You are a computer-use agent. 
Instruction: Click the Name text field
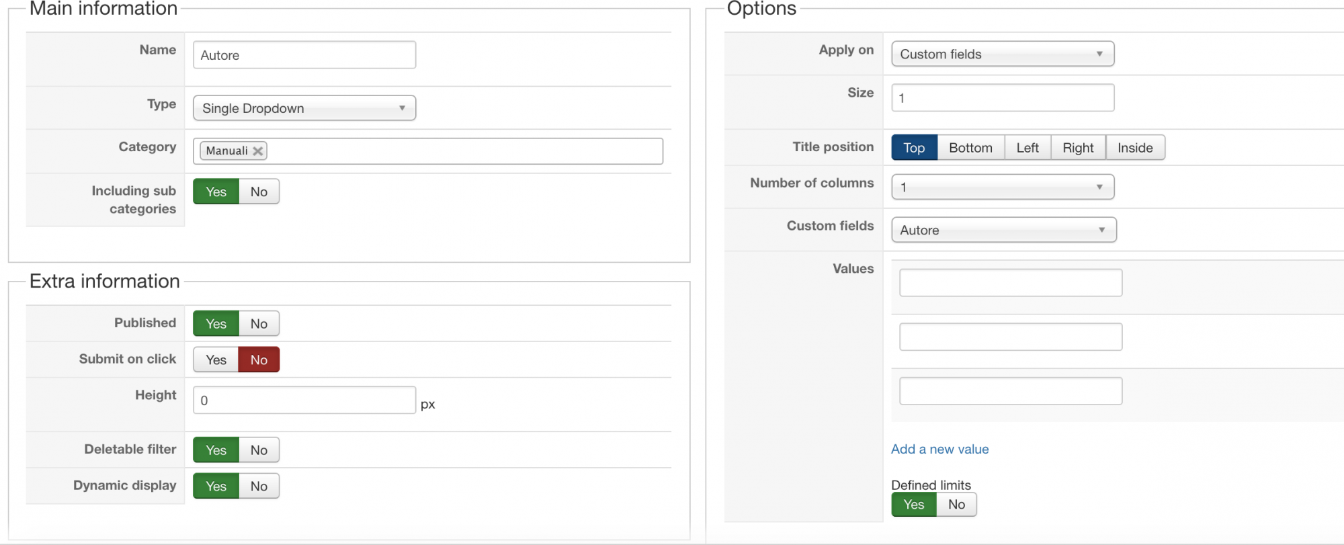[x=304, y=55]
